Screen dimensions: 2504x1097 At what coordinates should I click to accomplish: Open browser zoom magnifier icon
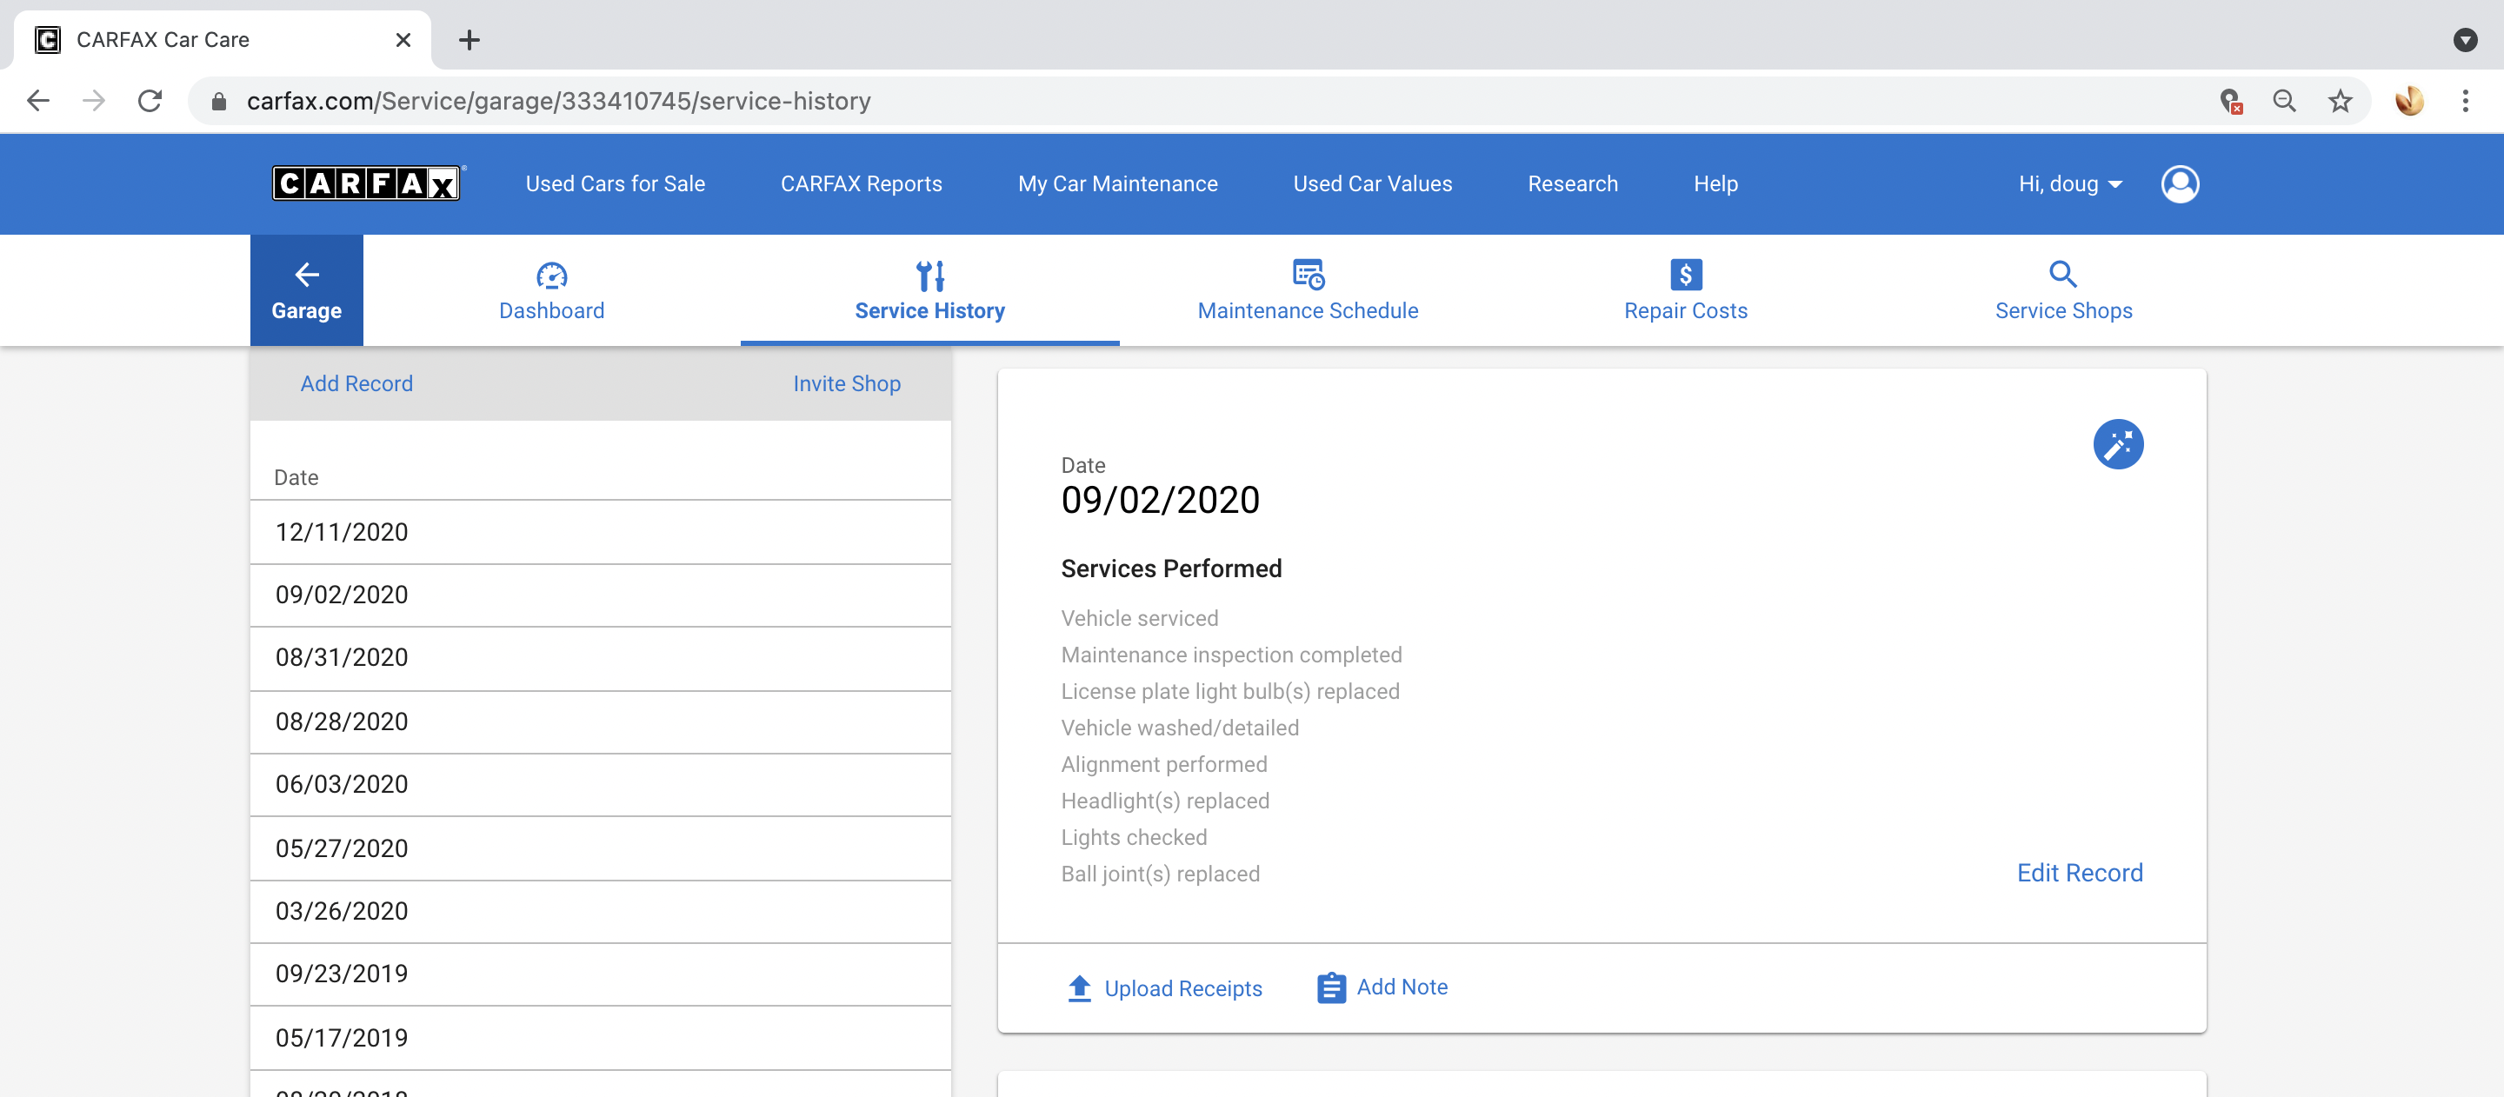[x=2283, y=101]
